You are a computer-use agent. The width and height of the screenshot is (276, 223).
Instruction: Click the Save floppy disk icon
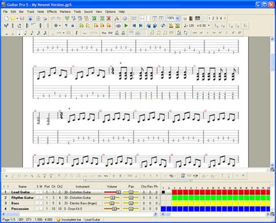point(22,19)
